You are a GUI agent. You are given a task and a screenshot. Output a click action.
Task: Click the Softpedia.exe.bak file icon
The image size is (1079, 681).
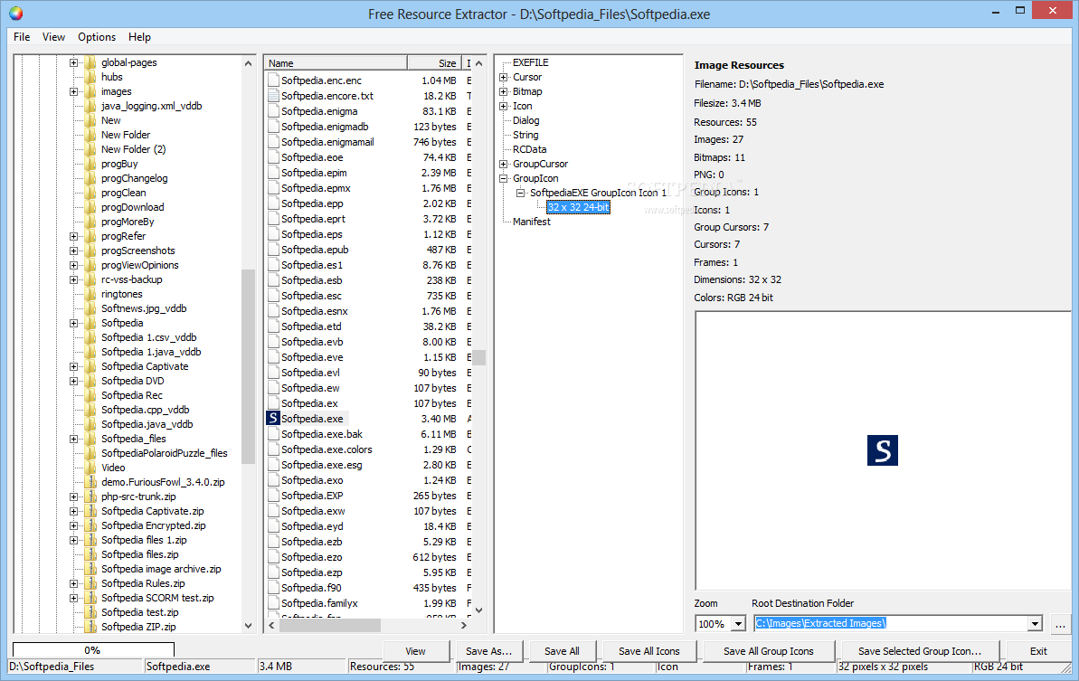pyautogui.click(x=273, y=434)
